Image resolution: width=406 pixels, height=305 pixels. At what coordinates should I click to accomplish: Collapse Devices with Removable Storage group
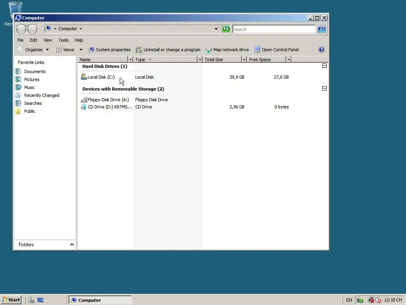tap(324, 89)
